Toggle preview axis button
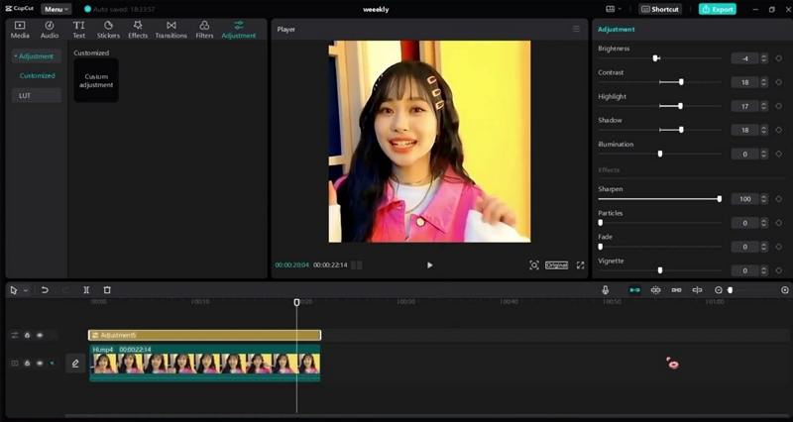The image size is (793, 422). point(697,290)
